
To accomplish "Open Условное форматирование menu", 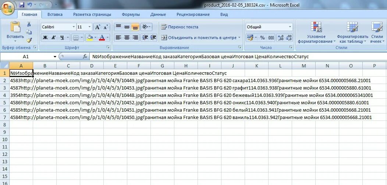I will point(316,32).
